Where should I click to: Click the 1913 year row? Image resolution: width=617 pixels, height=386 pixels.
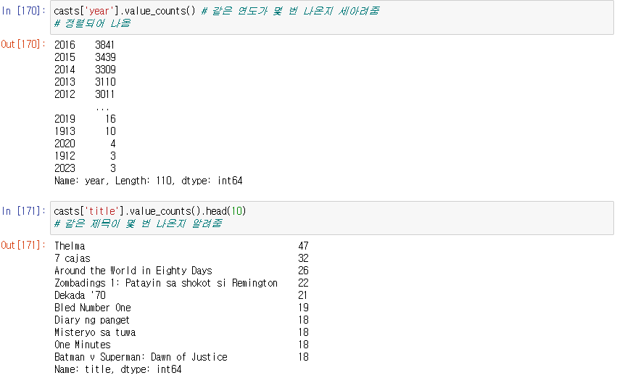click(x=85, y=131)
